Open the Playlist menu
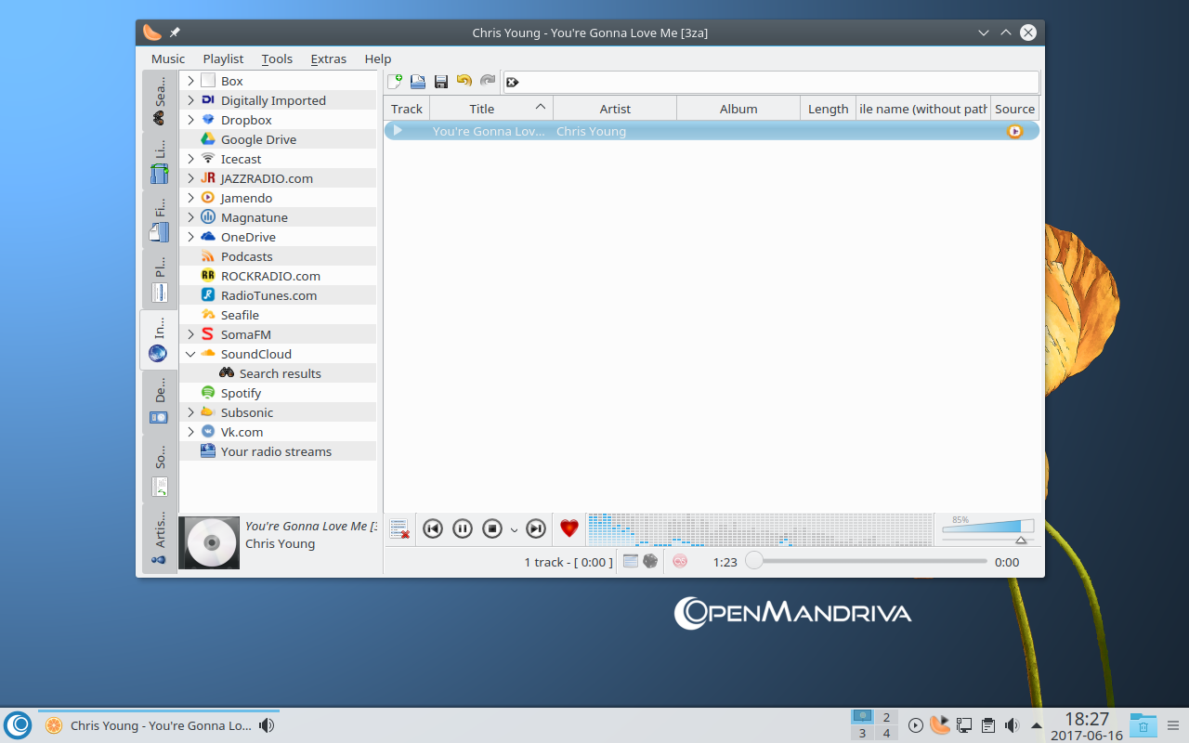The height and width of the screenshot is (743, 1189). 223,59
